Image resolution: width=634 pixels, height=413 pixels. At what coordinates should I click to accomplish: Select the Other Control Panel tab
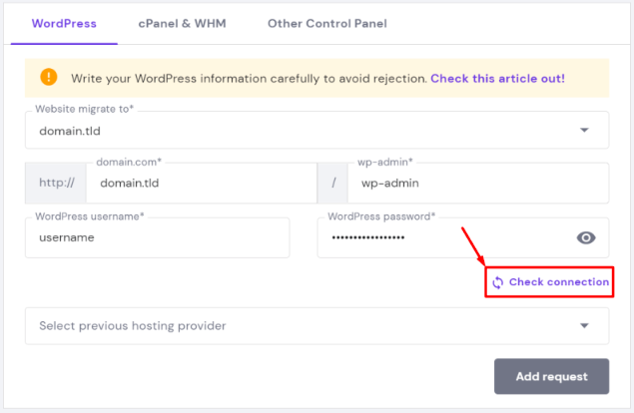tap(326, 23)
